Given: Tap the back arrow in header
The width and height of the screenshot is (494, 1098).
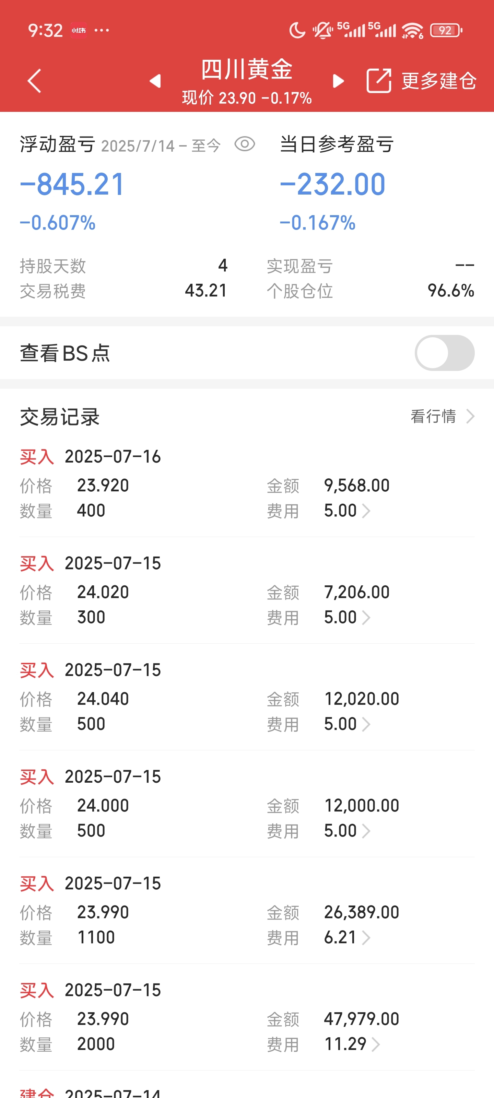Looking at the screenshot, I should (34, 81).
